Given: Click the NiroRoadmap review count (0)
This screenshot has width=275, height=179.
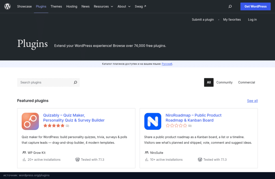Looking at the screenshot, I should (x=190, y=126).
